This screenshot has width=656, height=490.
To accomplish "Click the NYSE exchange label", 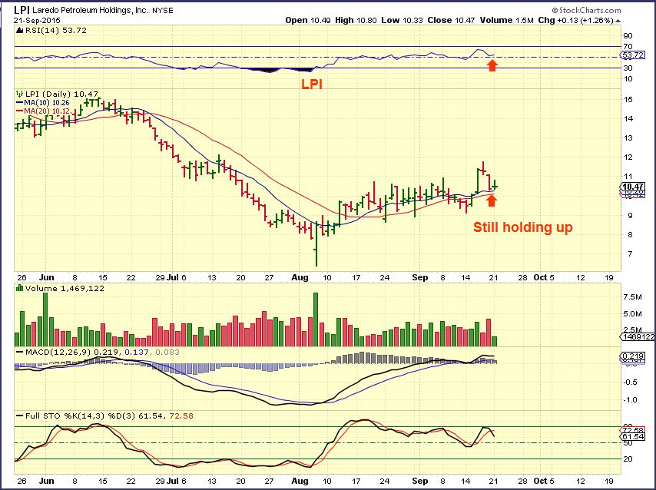I will click(162, 11).
